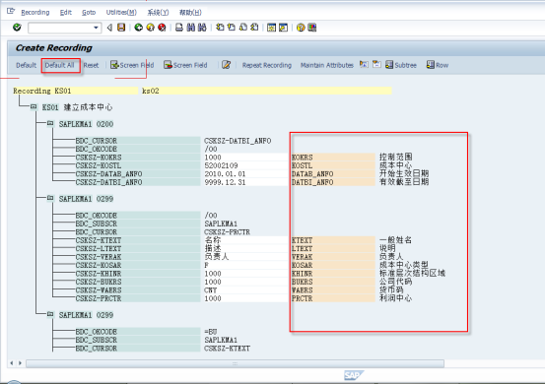
Task: Go to First Page icon
Action: point(220,28)
